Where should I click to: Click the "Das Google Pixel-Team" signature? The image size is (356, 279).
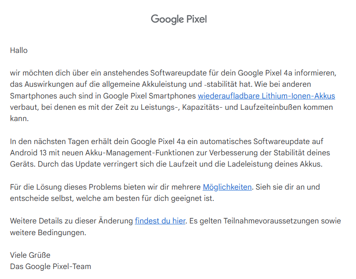(x=50, y=266)
